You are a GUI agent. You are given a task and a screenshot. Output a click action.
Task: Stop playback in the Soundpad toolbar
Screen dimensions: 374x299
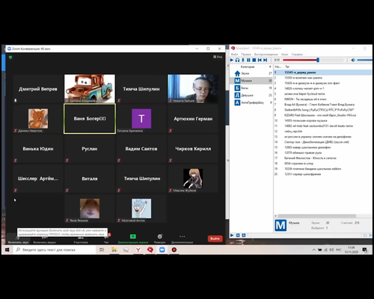click(x=254, y=60)
